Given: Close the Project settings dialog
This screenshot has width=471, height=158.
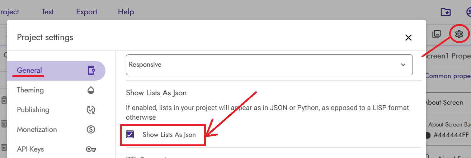Looking at the screenshot, I should 408,37.
